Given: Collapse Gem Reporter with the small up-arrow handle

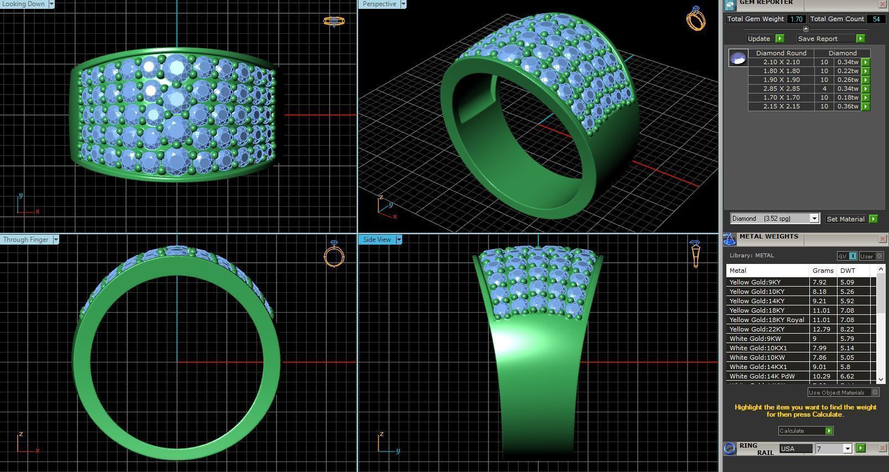Looking at the screenshot, I should pos(805,29).
